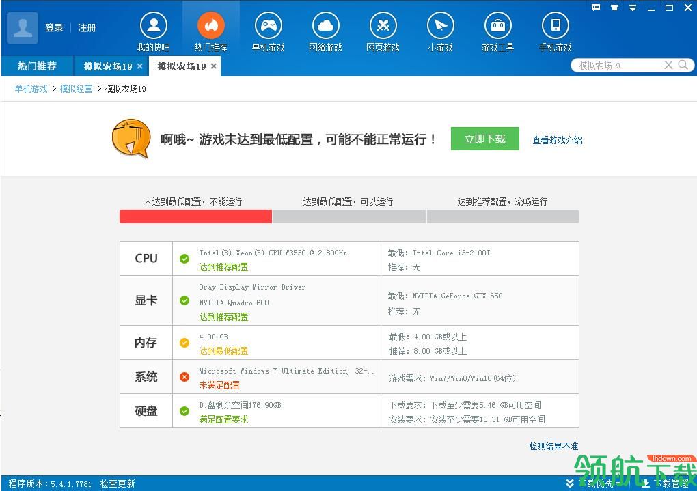Go to 模拟经营 breadcrumb link
Screen dimensions: 697x491
pos(76,89)
